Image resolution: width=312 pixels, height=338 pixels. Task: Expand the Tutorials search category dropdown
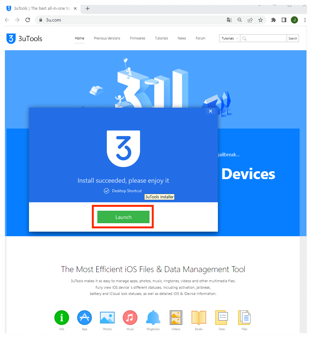click(230, 38)
